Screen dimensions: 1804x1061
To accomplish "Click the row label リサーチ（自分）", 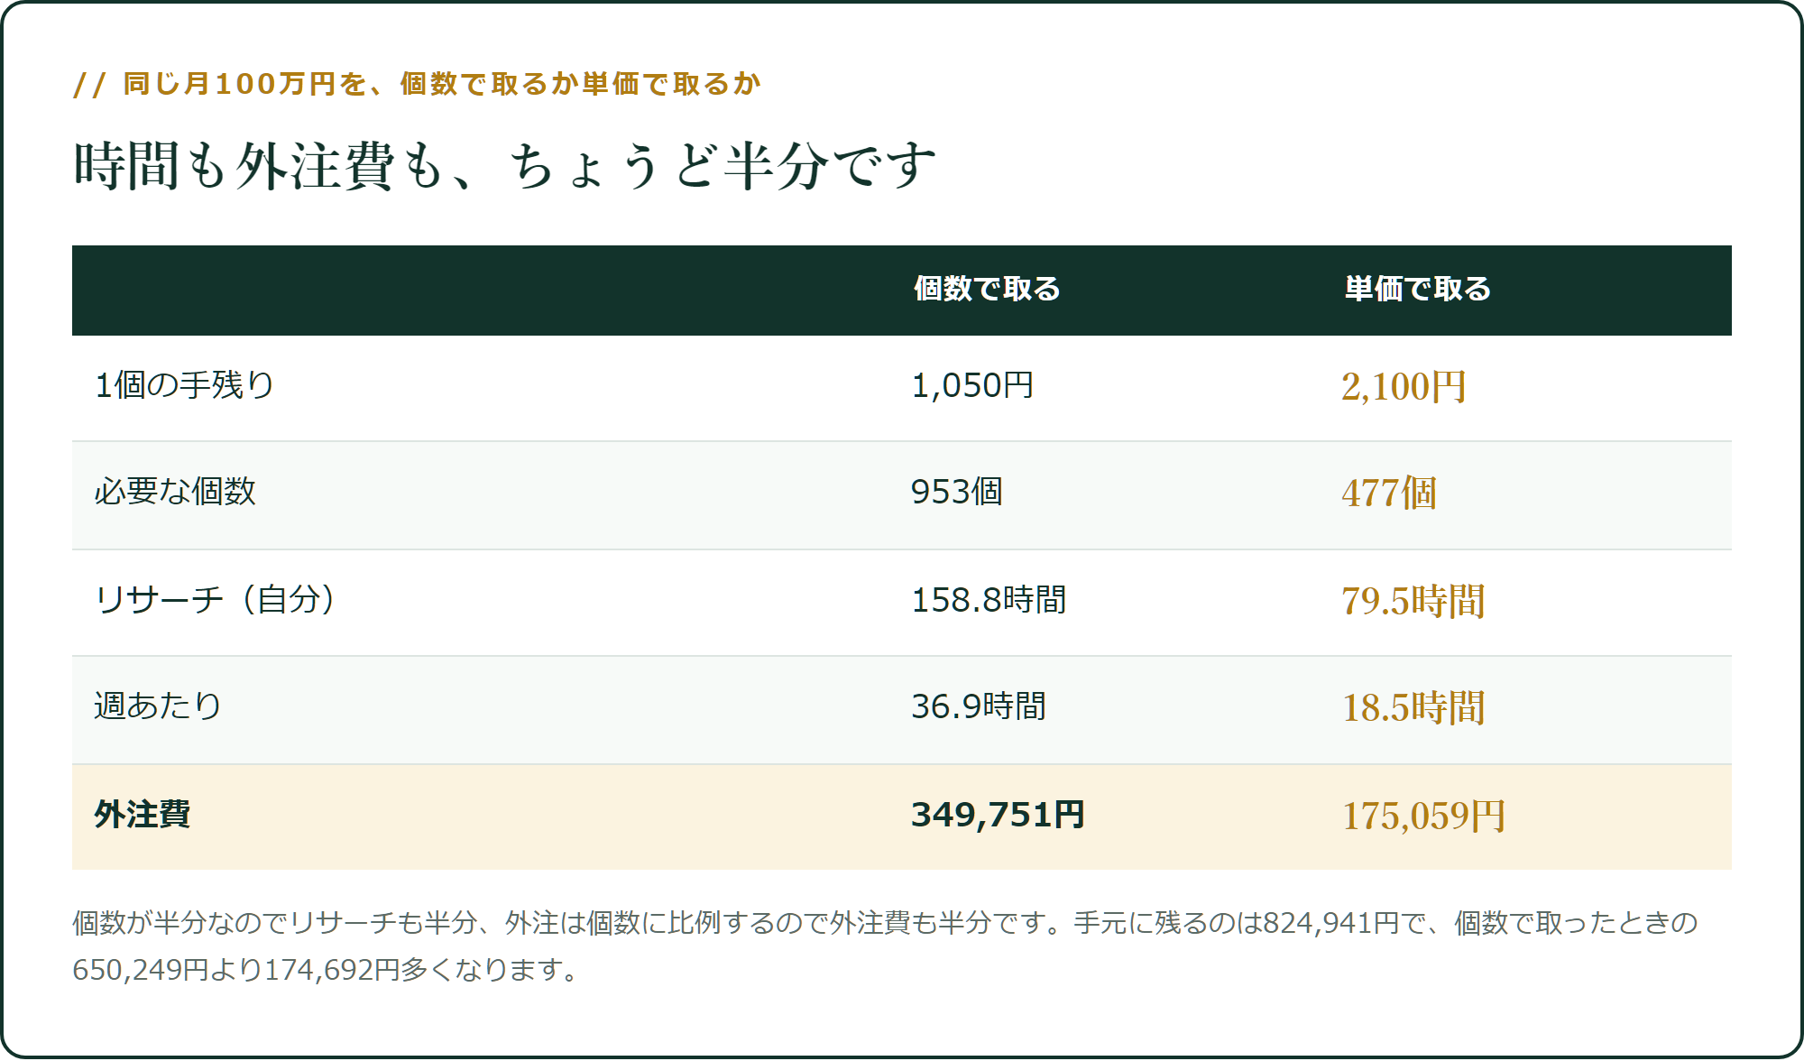I will [x=217, y=599].
